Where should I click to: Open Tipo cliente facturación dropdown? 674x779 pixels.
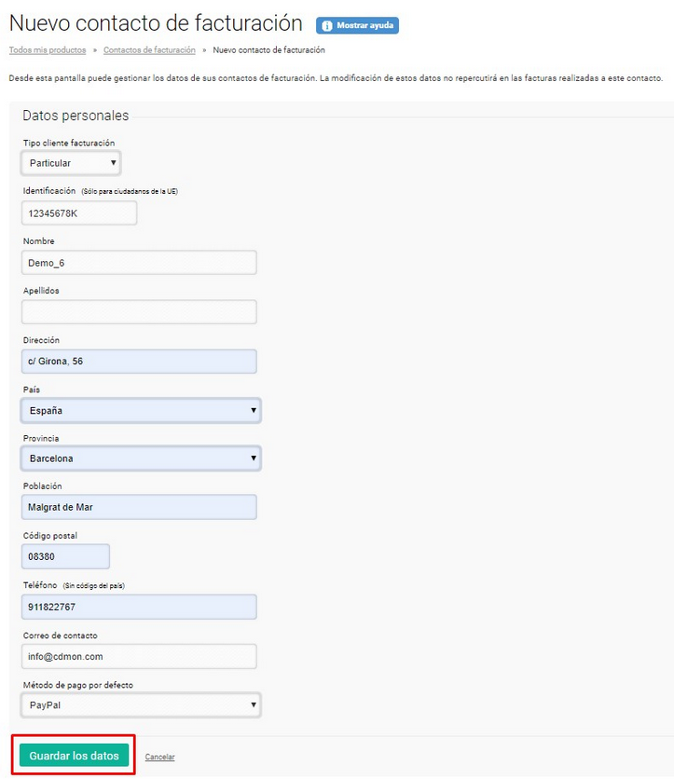point(71,163)
